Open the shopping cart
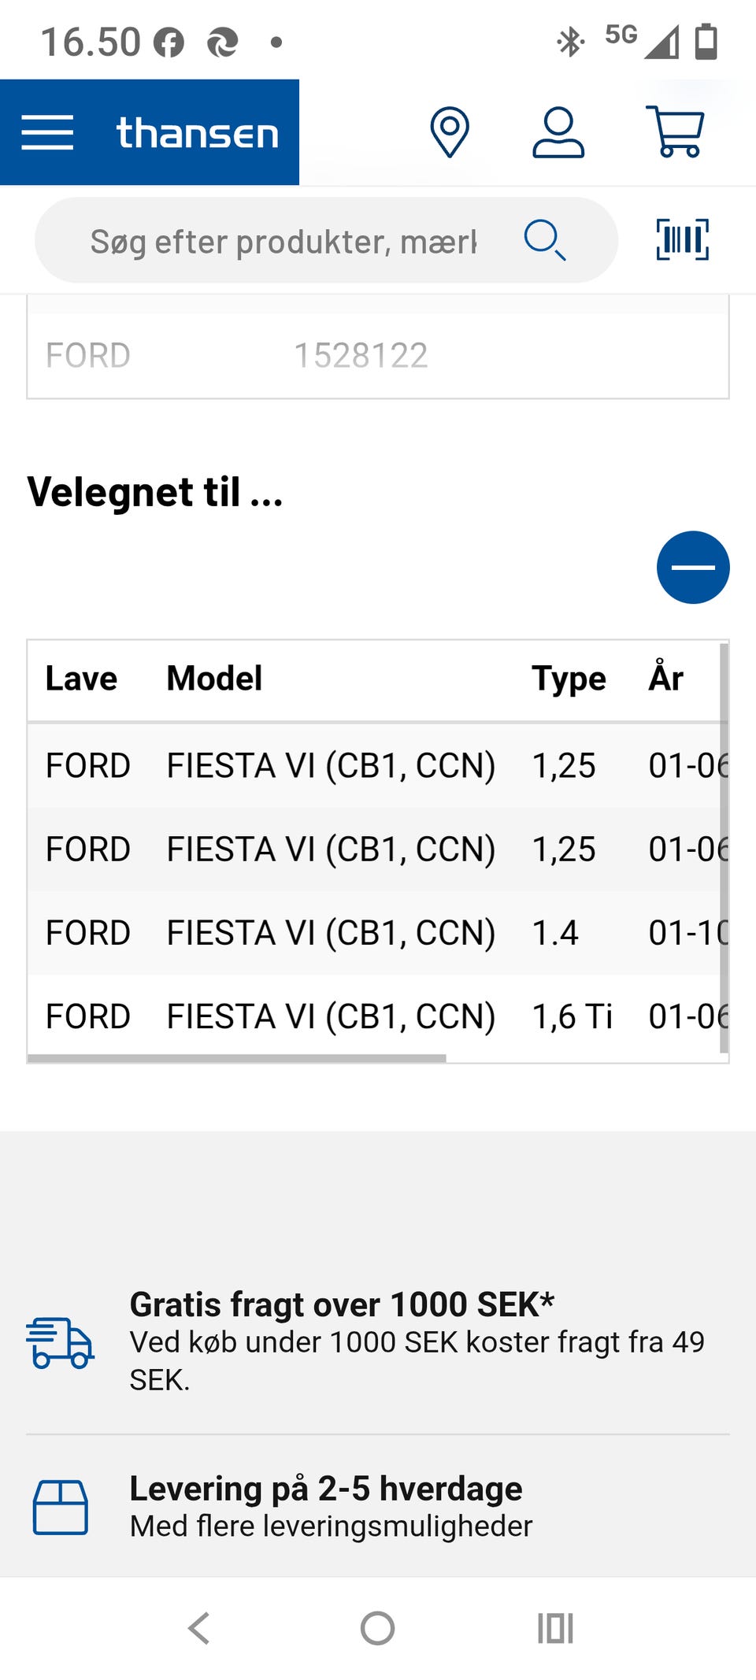Viewport: 756px width, 1680px height. (x=675, y=131)
